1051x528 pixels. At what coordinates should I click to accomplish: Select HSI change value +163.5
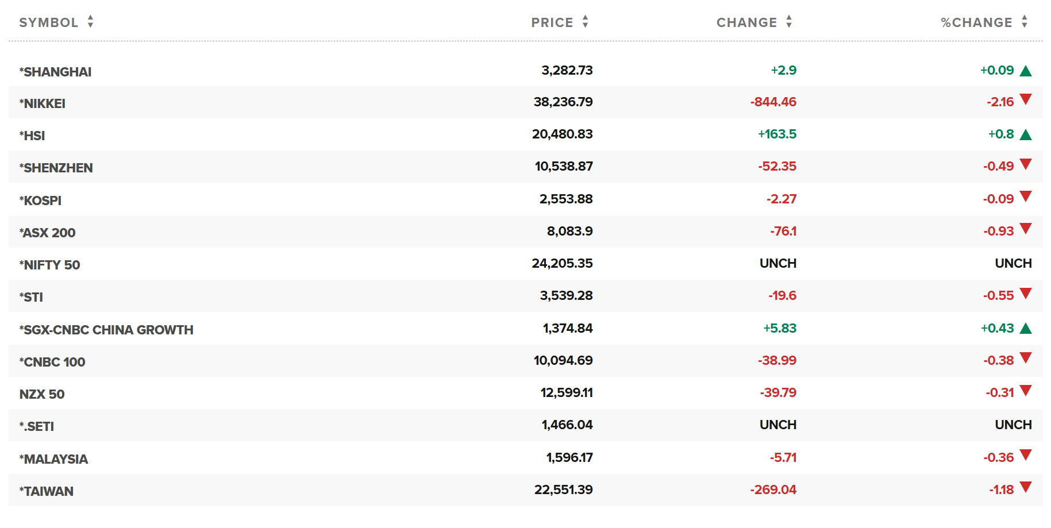777,134
